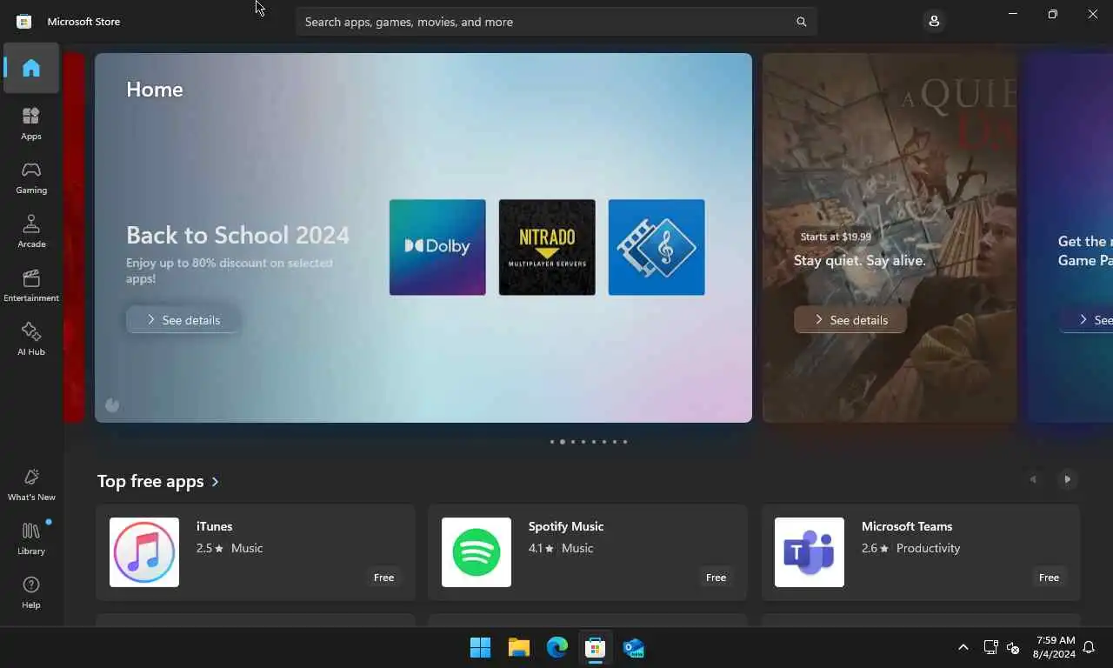1113x668 pixels.
Task: Open Help in the sidebar
Action: tap(31, 592)
